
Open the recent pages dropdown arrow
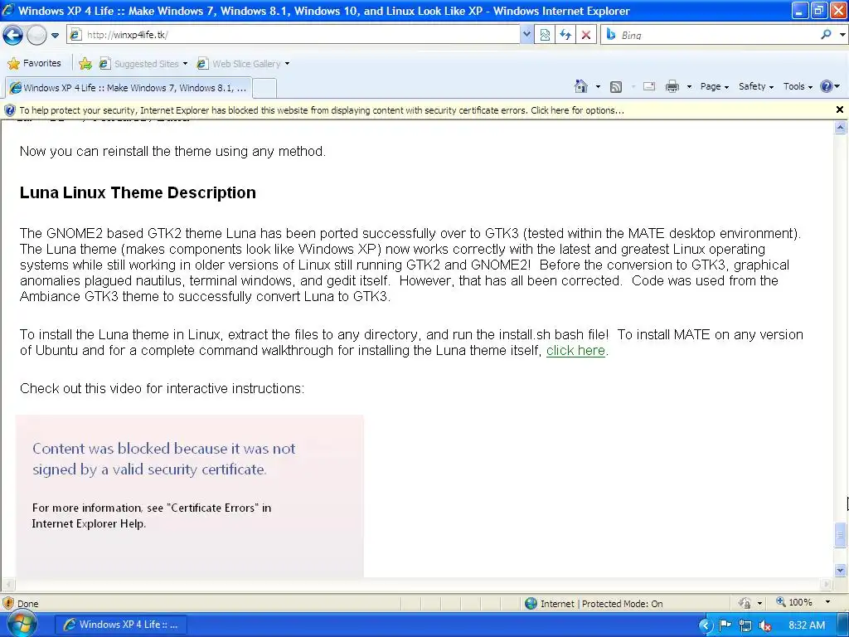coord(55,36)
